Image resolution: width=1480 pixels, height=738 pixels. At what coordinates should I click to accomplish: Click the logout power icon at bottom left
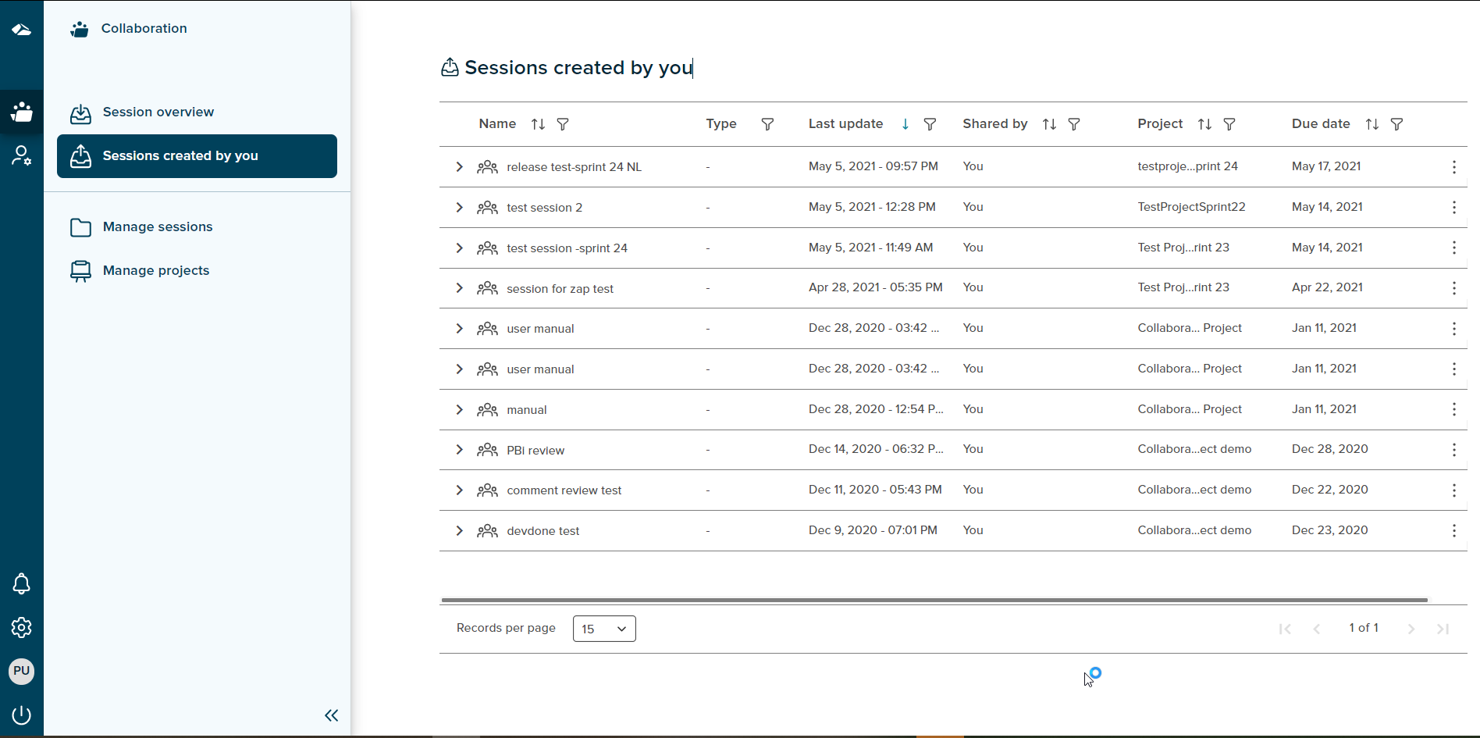coord(21,715)
